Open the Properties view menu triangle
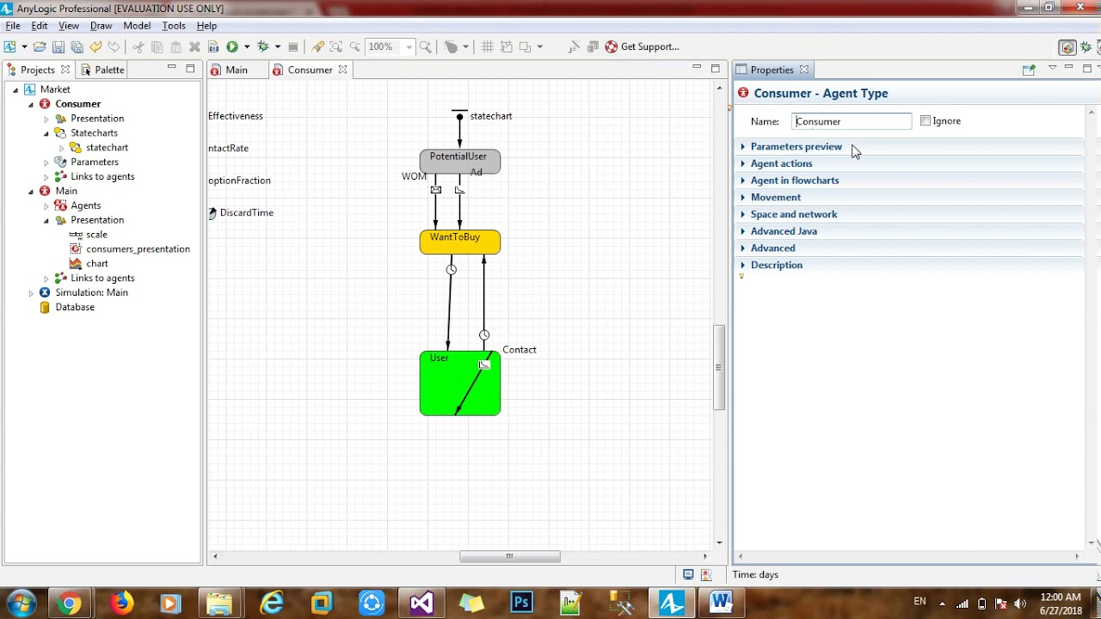 click(x=1052, y=68)
